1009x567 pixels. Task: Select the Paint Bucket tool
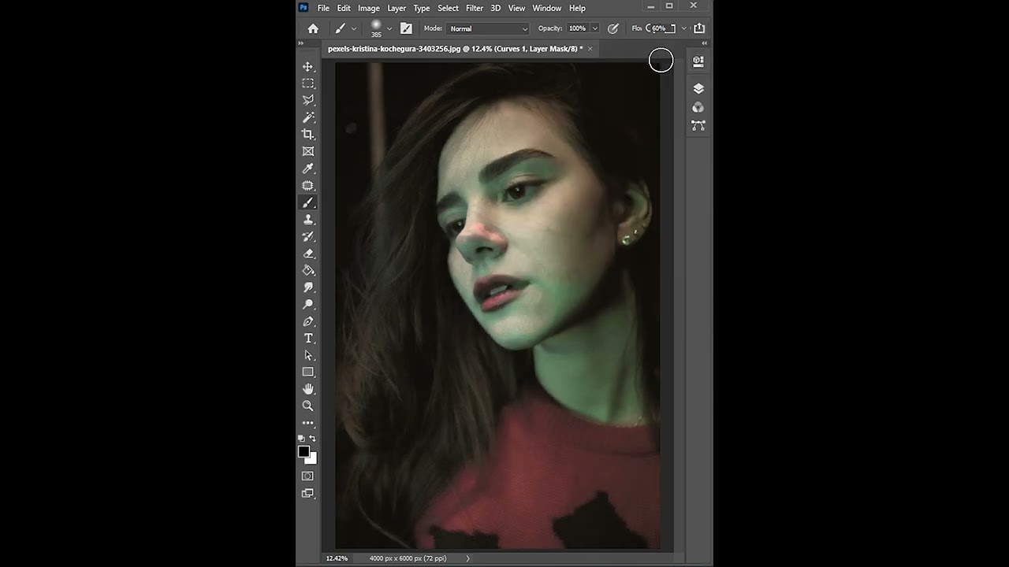pyautogui.click(x=308, y=270)
